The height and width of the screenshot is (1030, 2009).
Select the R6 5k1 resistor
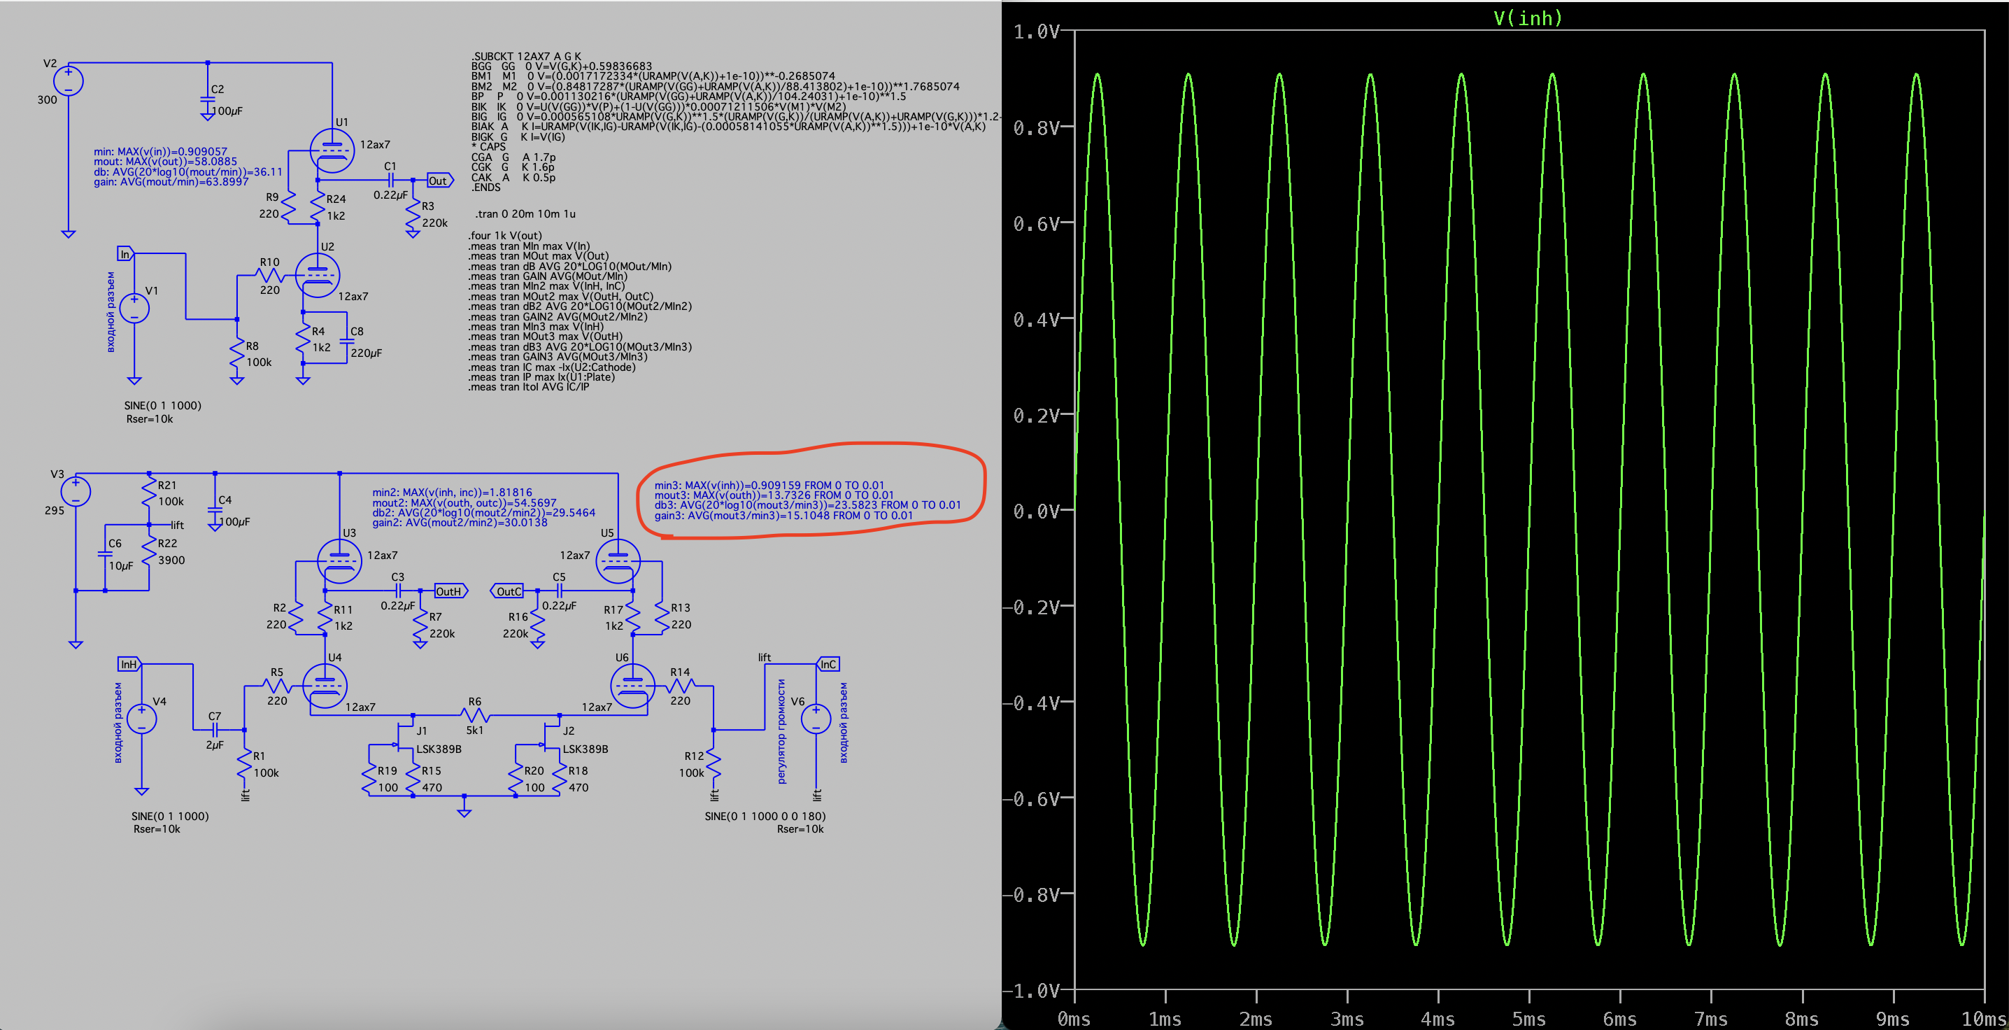coord(475,714)
